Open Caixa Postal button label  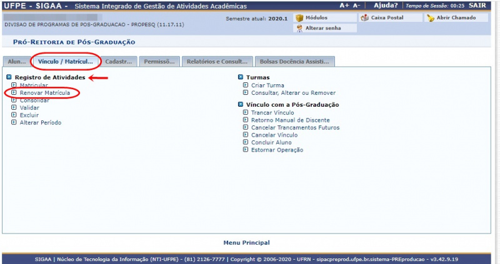click(x=387, y=18)
